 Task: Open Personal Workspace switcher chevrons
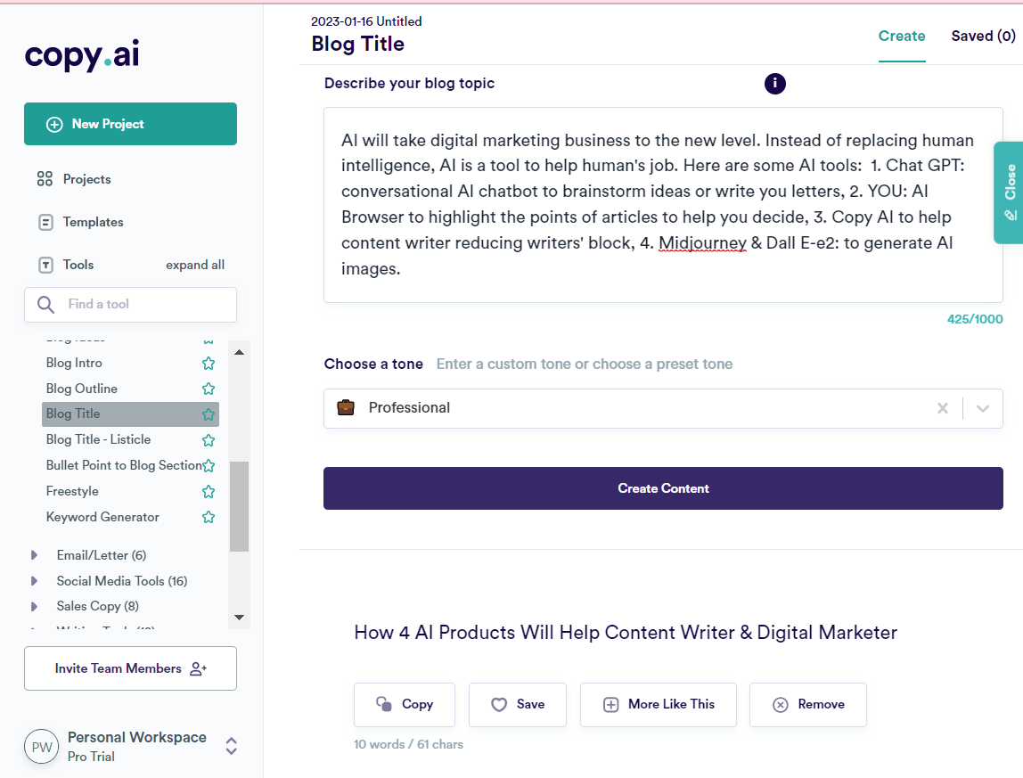click(x=231, y=746)
